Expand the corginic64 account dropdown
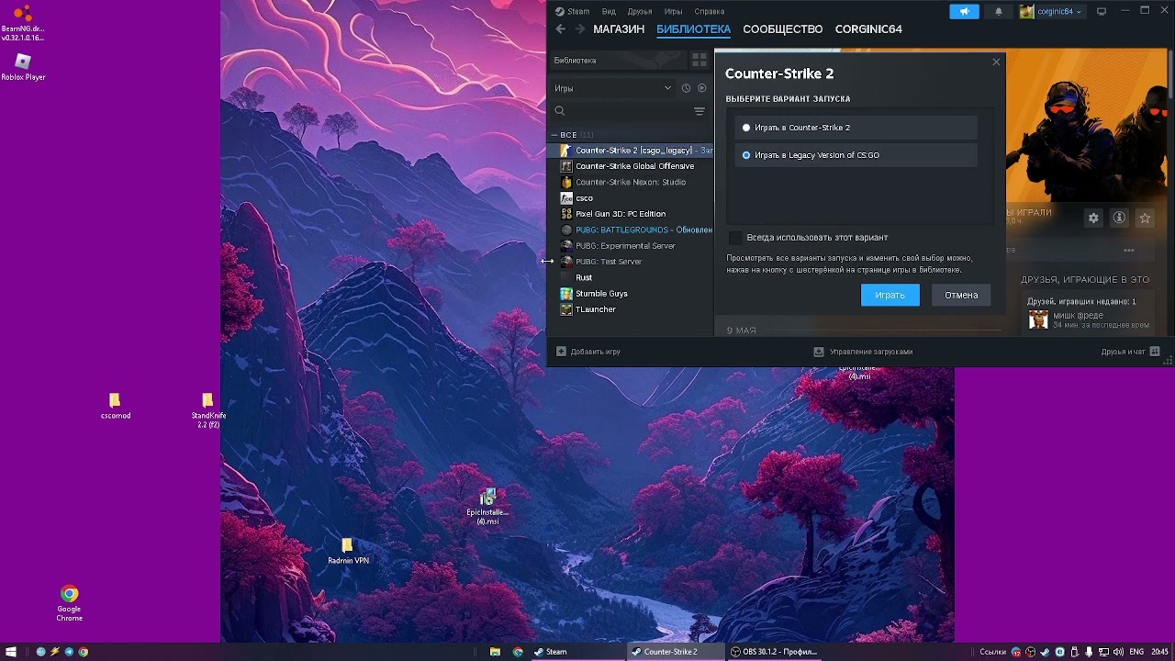This screenshot has width=1175, height=661. pyautogui.click(x=1051, y=11)
